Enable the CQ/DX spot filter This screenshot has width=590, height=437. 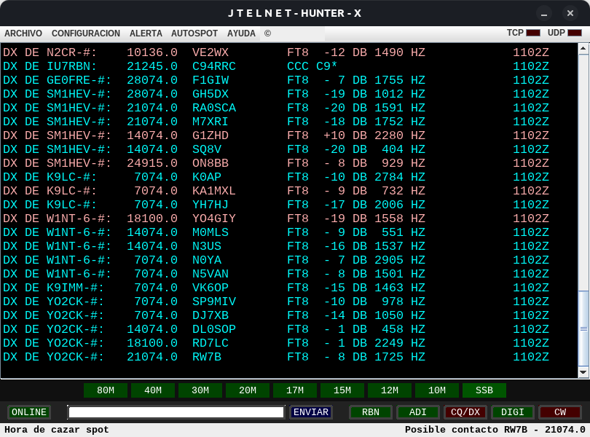[465, 412]
